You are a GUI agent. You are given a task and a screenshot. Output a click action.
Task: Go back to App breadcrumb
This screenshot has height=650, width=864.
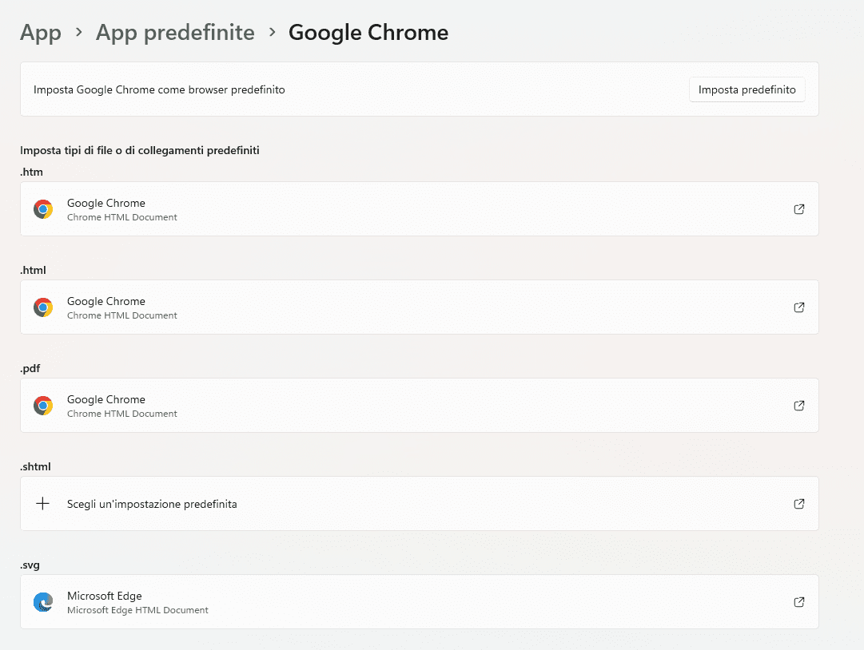tap(41, 33)
